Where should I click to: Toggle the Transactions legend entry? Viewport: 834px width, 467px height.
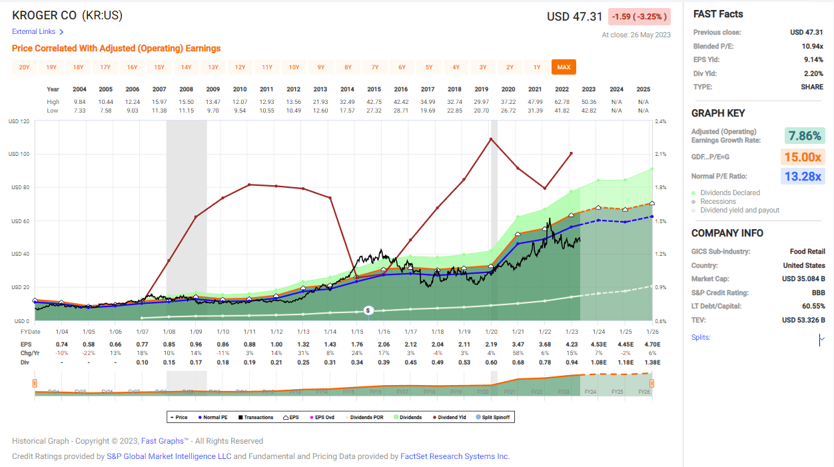pos(254,417)
